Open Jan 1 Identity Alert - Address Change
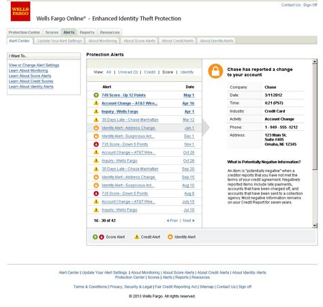The image size is (323, 307). tap(128, 128)
